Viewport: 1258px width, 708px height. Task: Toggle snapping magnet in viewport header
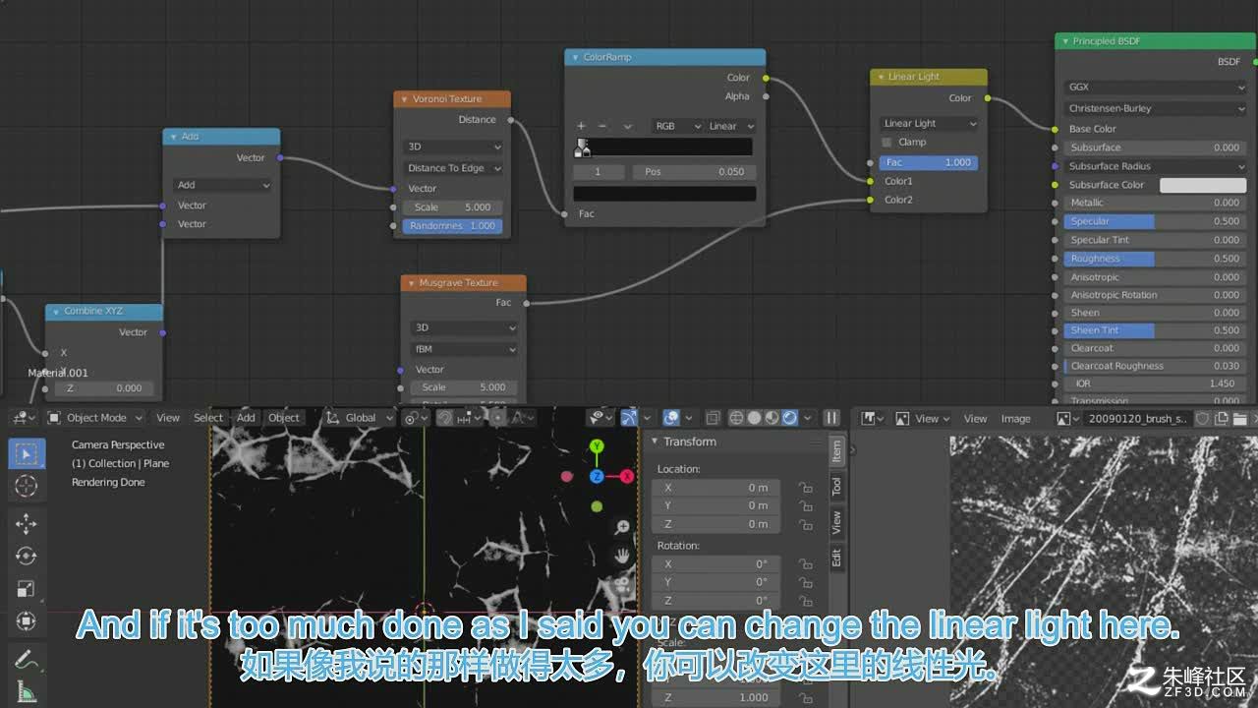(445, 418)
